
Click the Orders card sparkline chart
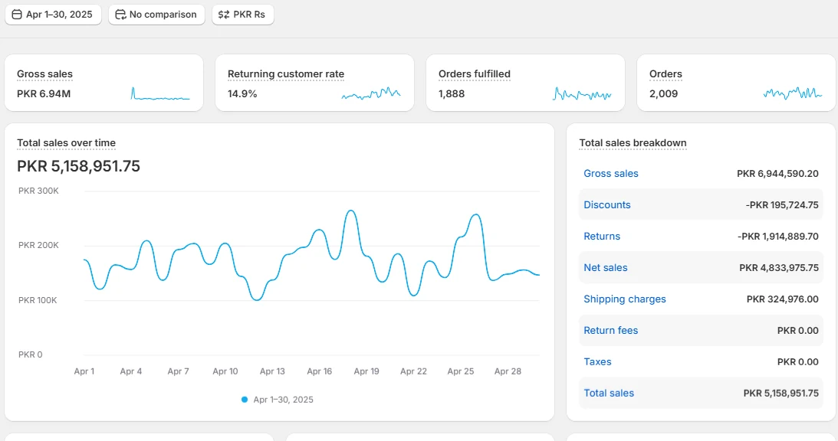pyautogui.click(x=793, y=94)
